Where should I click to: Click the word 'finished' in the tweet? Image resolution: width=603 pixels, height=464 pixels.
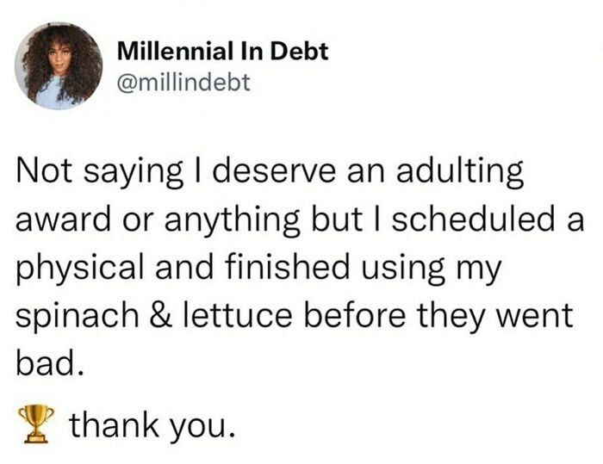click(287, 267)
